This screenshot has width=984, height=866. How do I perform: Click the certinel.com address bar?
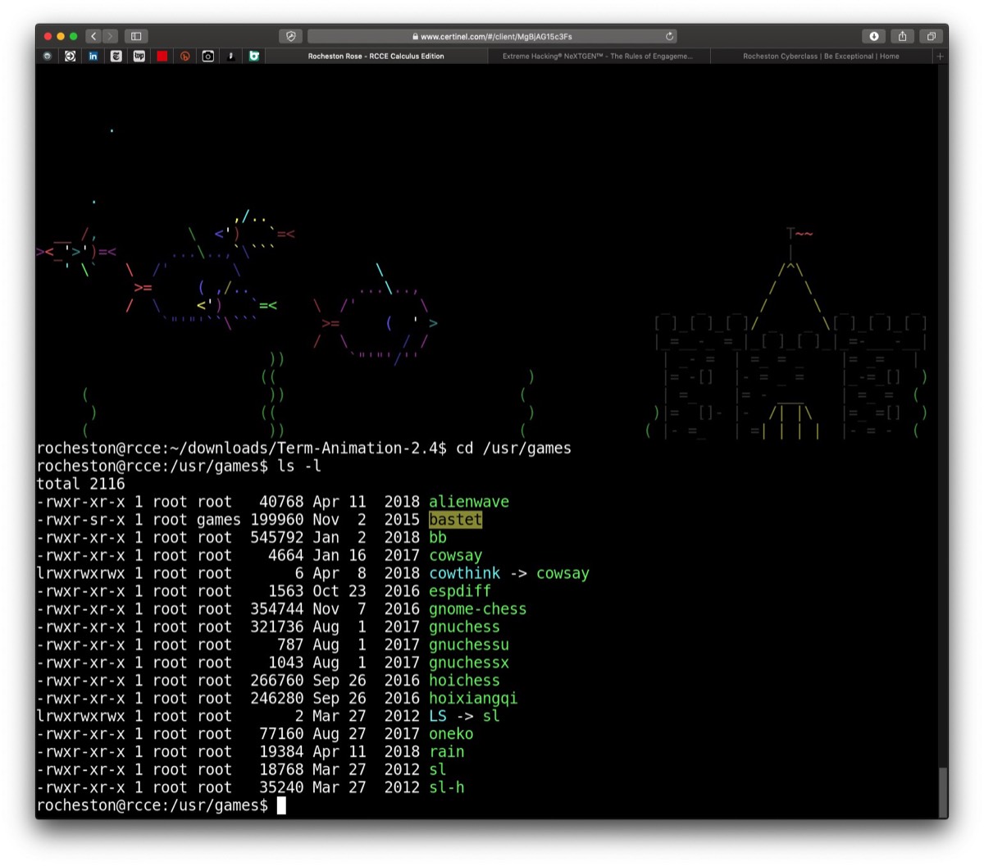click(x=492, y=36)
